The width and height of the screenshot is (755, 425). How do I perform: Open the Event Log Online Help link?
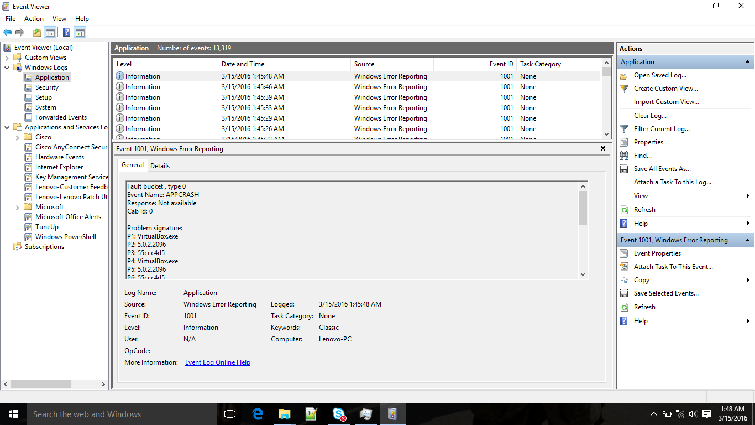(218, 362)
